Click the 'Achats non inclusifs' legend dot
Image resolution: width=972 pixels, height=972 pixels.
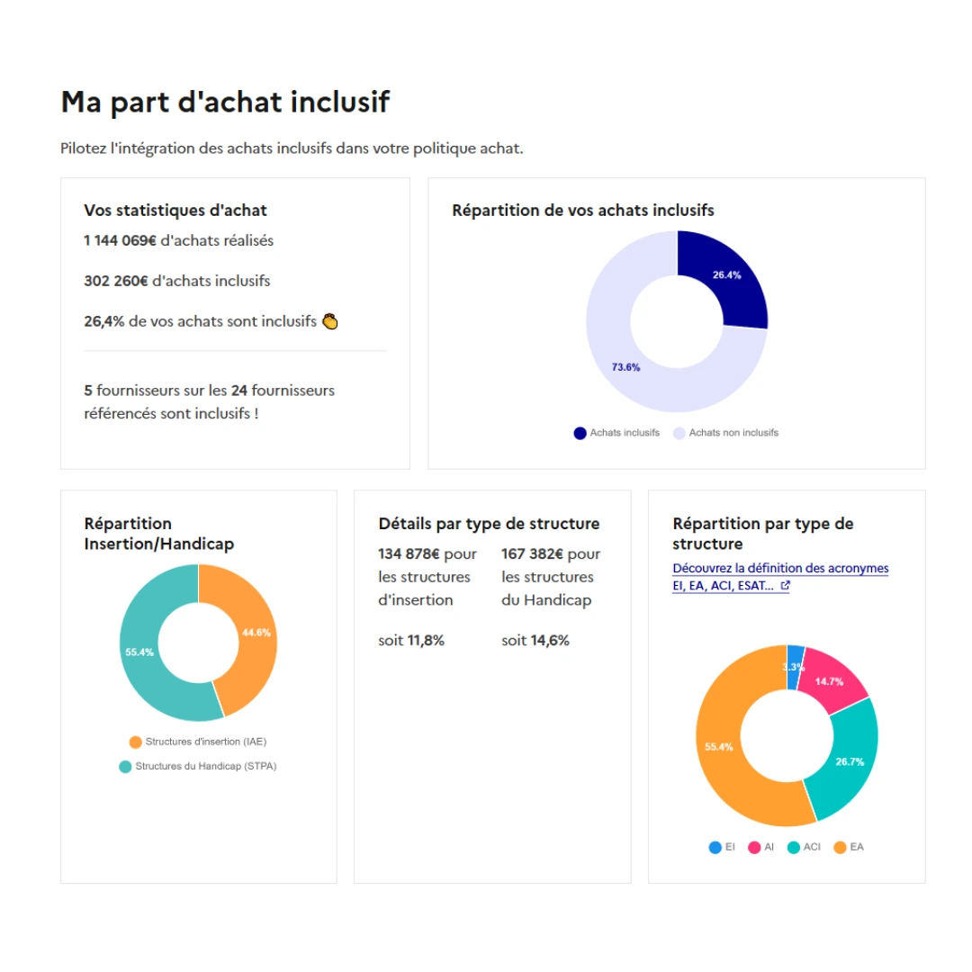coord(681,433)
